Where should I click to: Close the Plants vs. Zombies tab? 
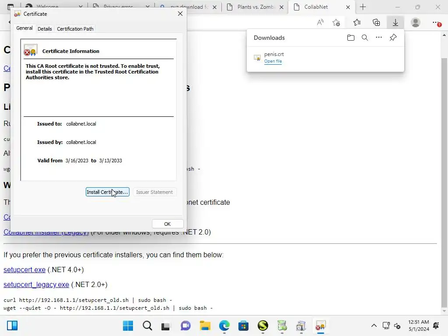pyautogui.click(x=281, y=7)
